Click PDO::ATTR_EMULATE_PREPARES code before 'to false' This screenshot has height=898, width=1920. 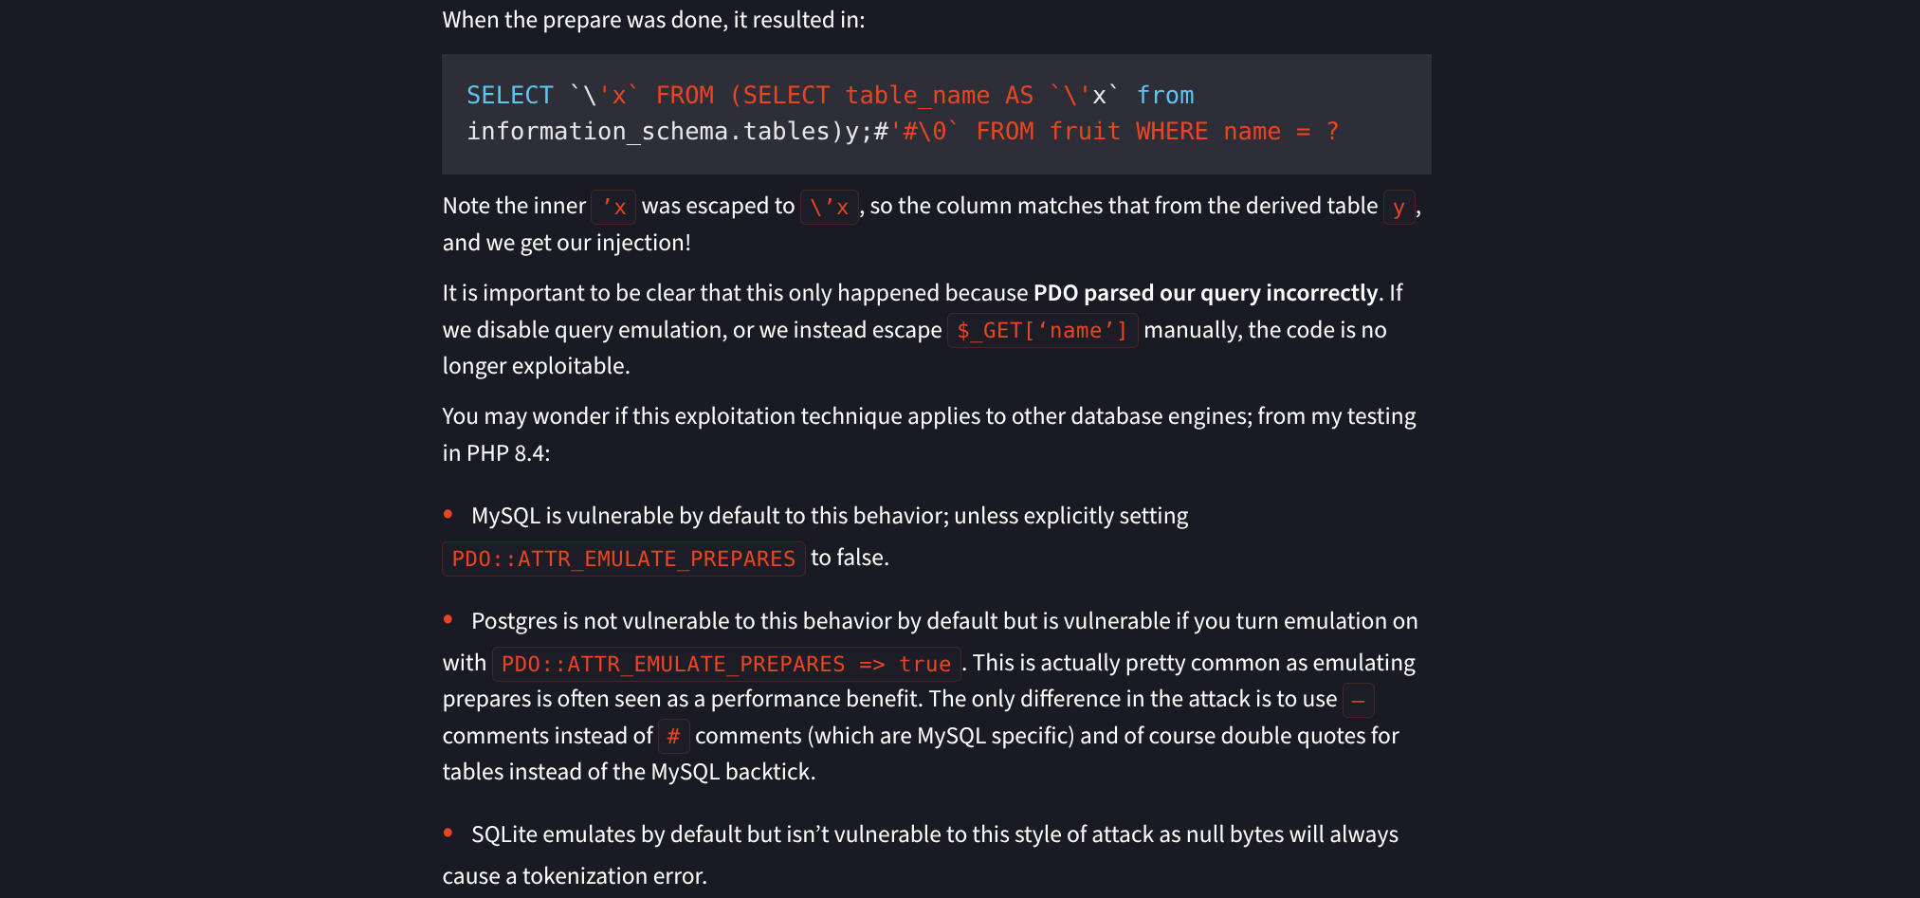click(x=623, y=559)
